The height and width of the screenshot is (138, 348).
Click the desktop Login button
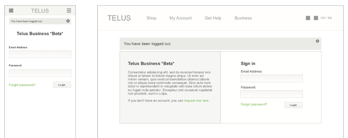(x=293, y=105)
